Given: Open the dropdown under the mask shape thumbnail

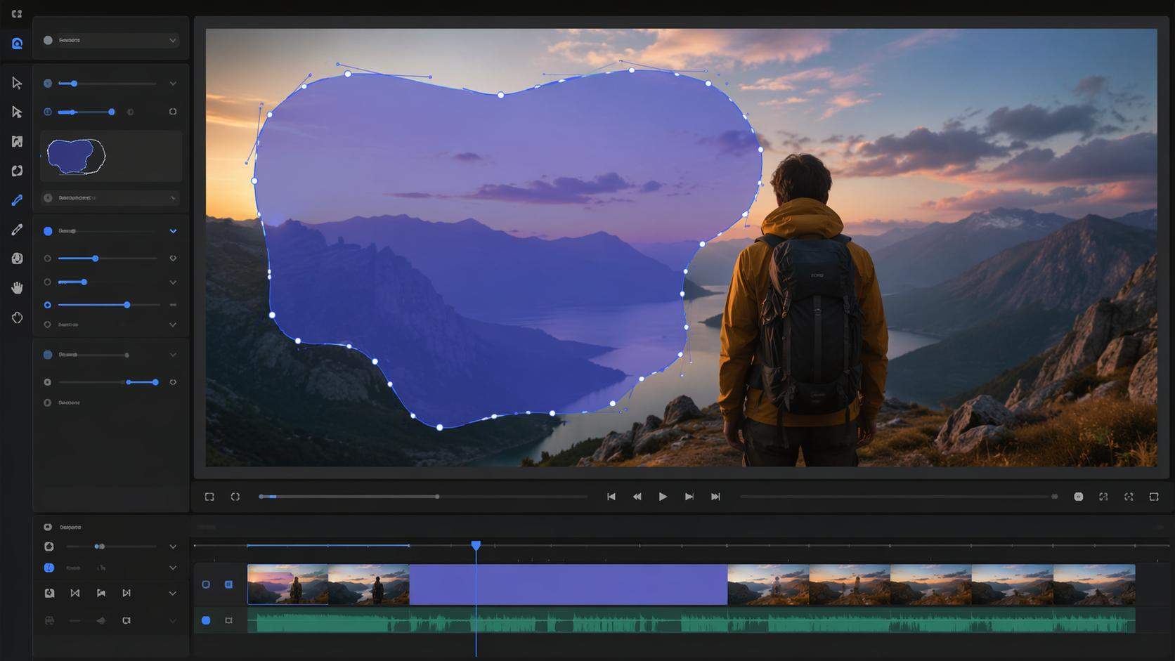Looking at the screenshot, I should coord(110,198).
